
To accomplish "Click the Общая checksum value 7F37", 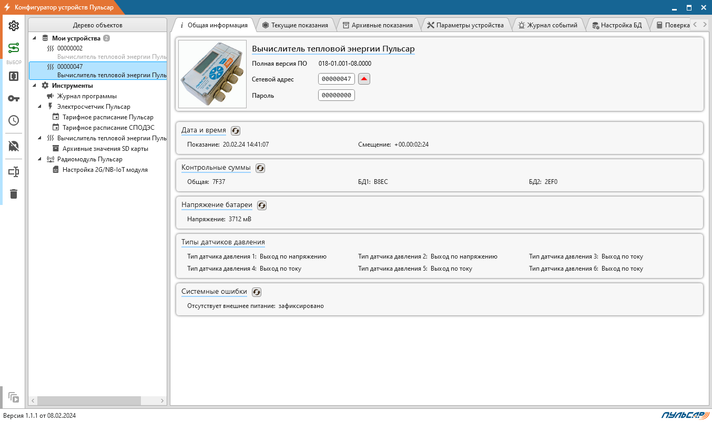I will coord(219,182).
